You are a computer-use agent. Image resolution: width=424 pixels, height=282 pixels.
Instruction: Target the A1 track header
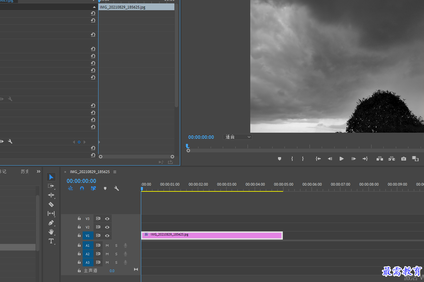click(88, 245)
